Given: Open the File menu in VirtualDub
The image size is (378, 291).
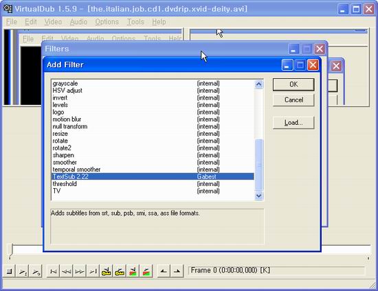Looking at the screenshot, I should [x=12, y=22].
